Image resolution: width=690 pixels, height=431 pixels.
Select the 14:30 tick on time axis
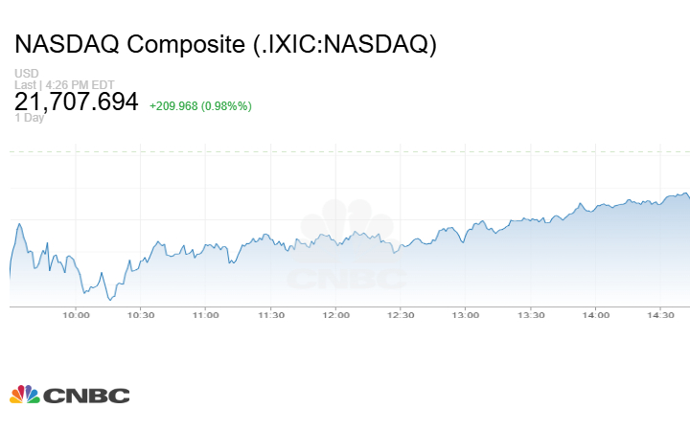tap(661, 315)
